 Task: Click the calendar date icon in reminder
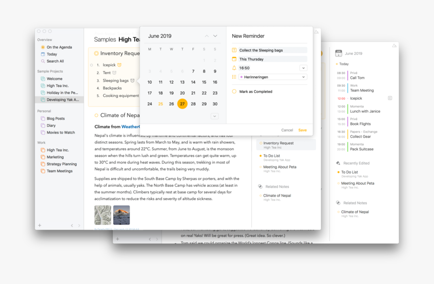(x=234, y=59)
